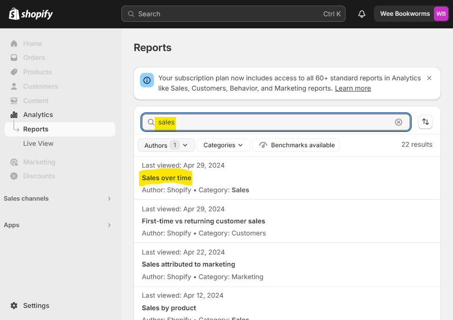Open Discounts in sidebar
Screen dimensions: 453x320
39,176
